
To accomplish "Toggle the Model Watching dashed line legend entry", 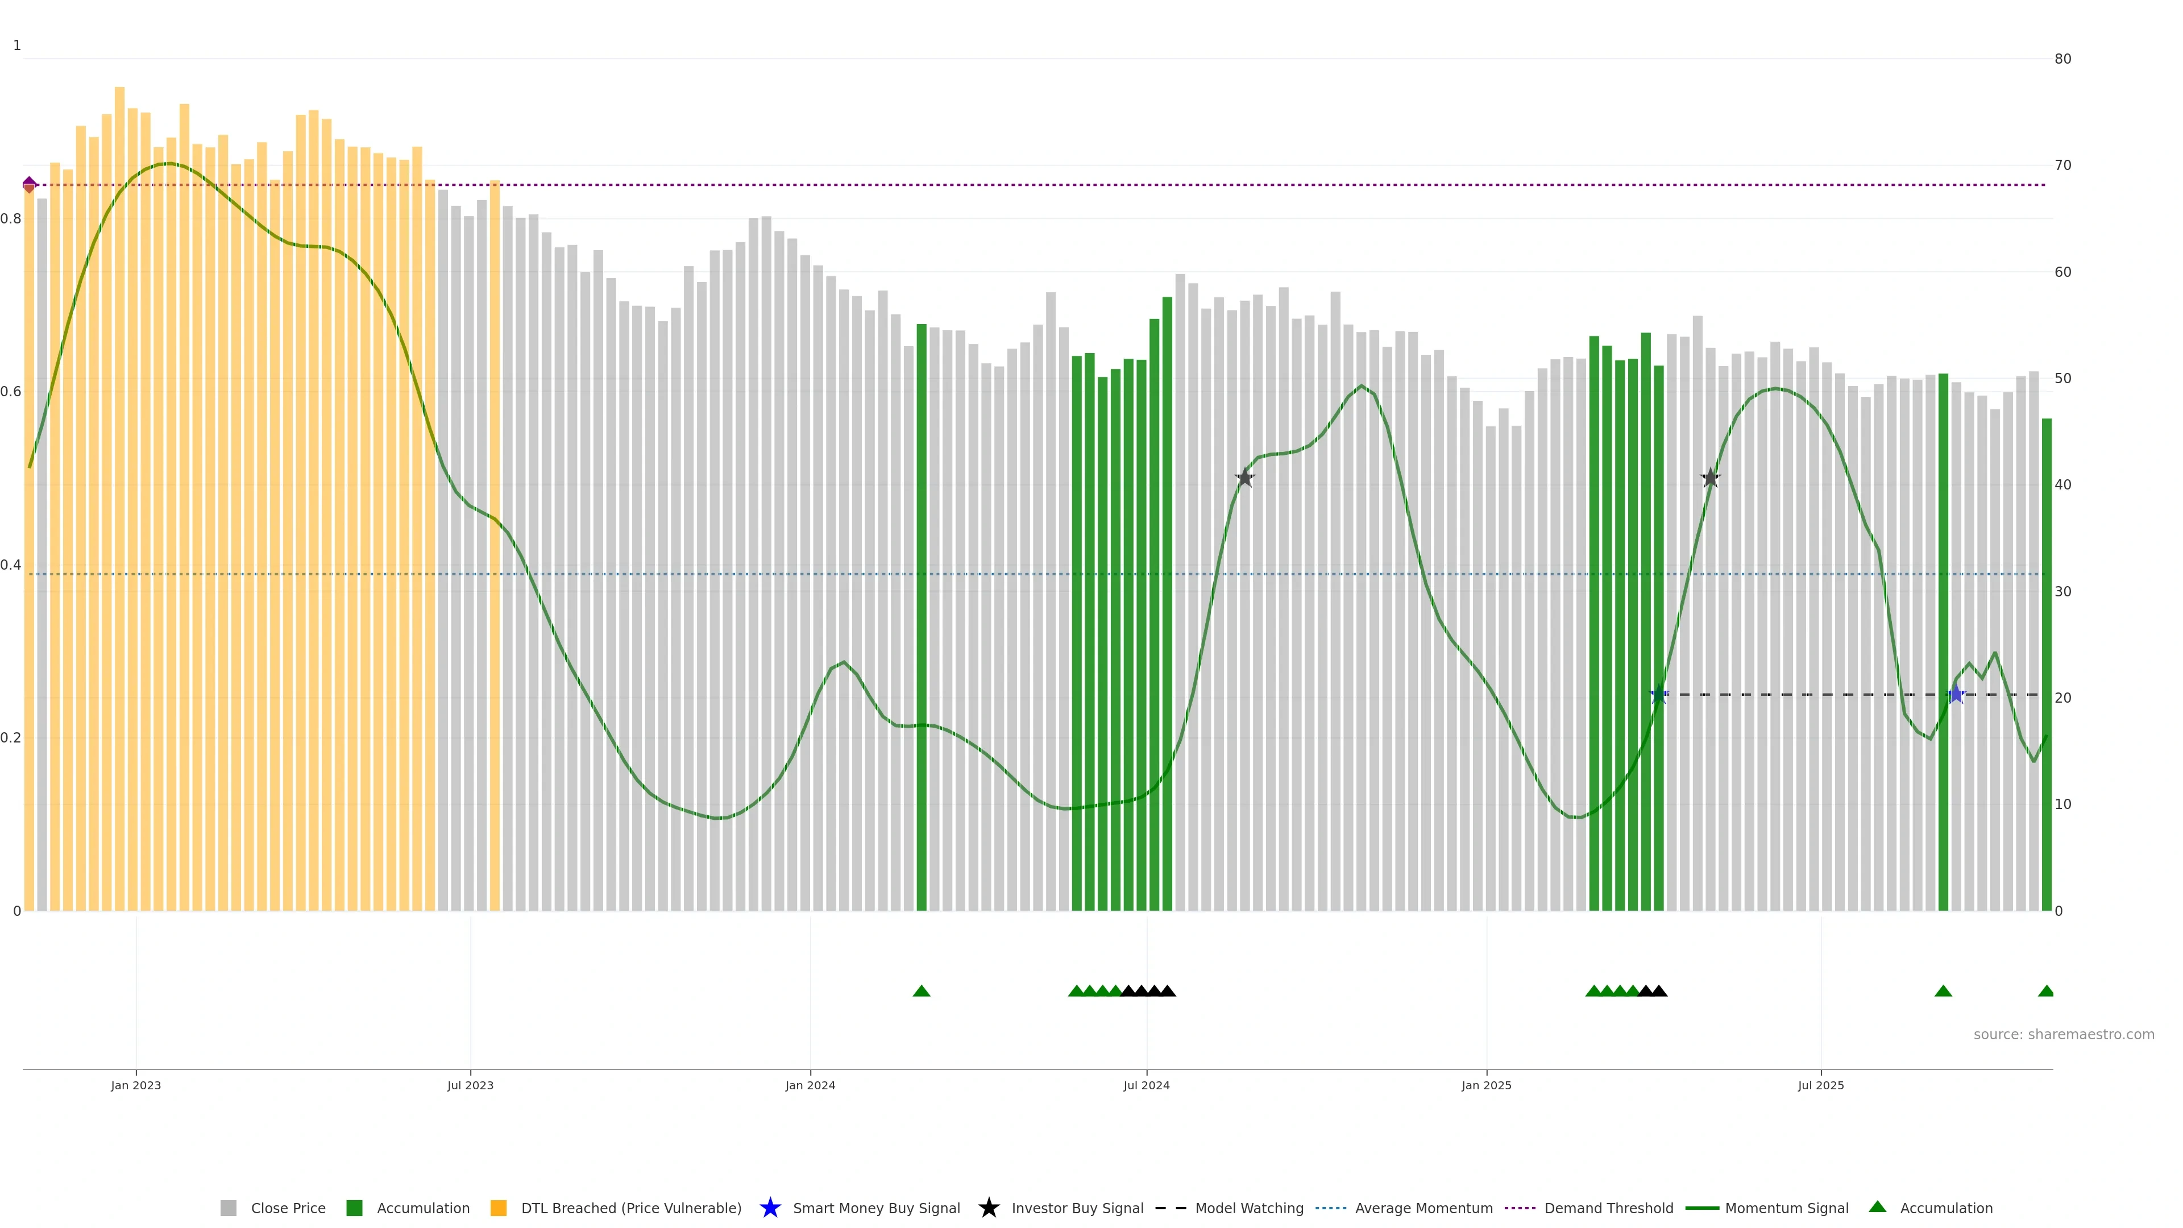I will coord(1248,1208).
